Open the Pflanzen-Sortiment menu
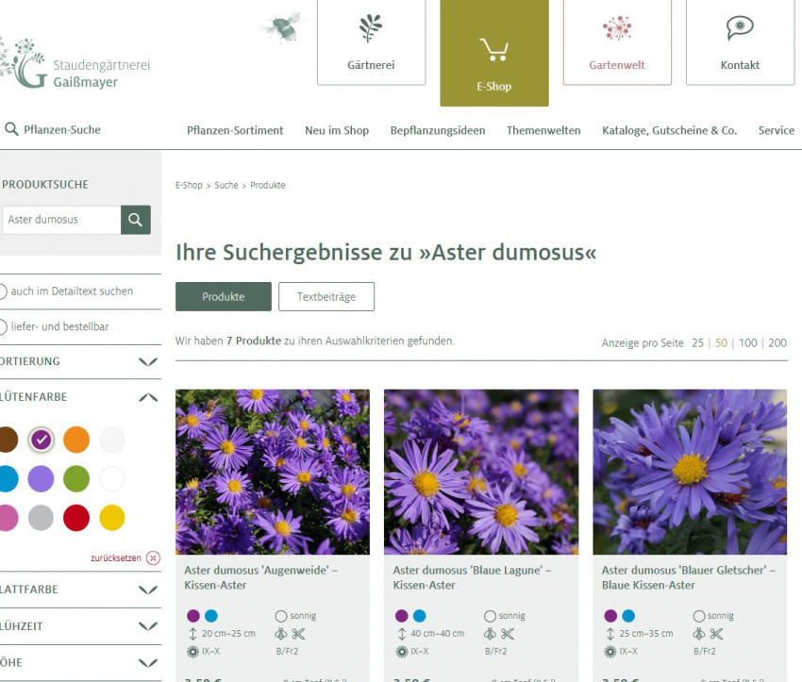This screenshot has height=682, width=802. coord(235,130)
